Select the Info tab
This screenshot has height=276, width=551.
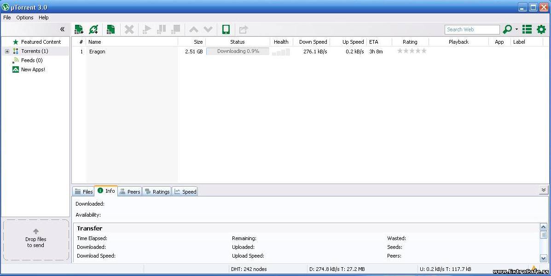pos(106,191)
